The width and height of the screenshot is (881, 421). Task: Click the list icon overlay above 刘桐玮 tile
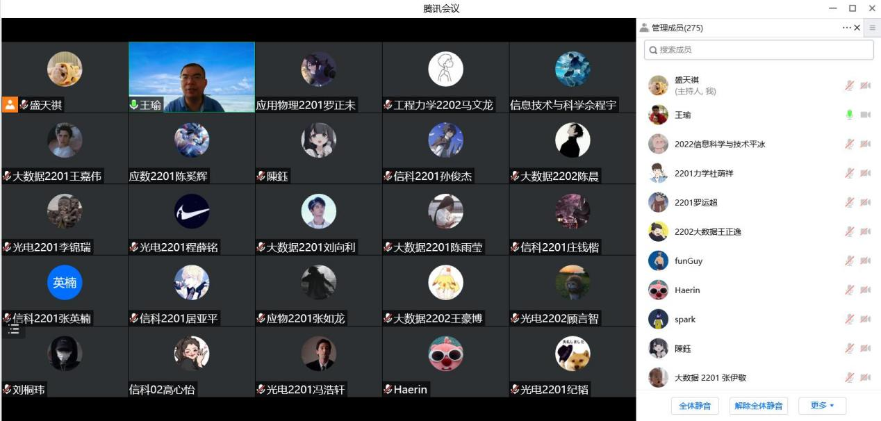[x=14, y=329]
